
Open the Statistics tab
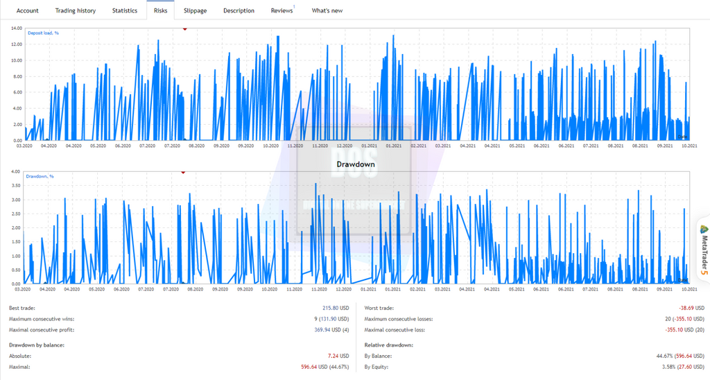click(x=125, y=10)
